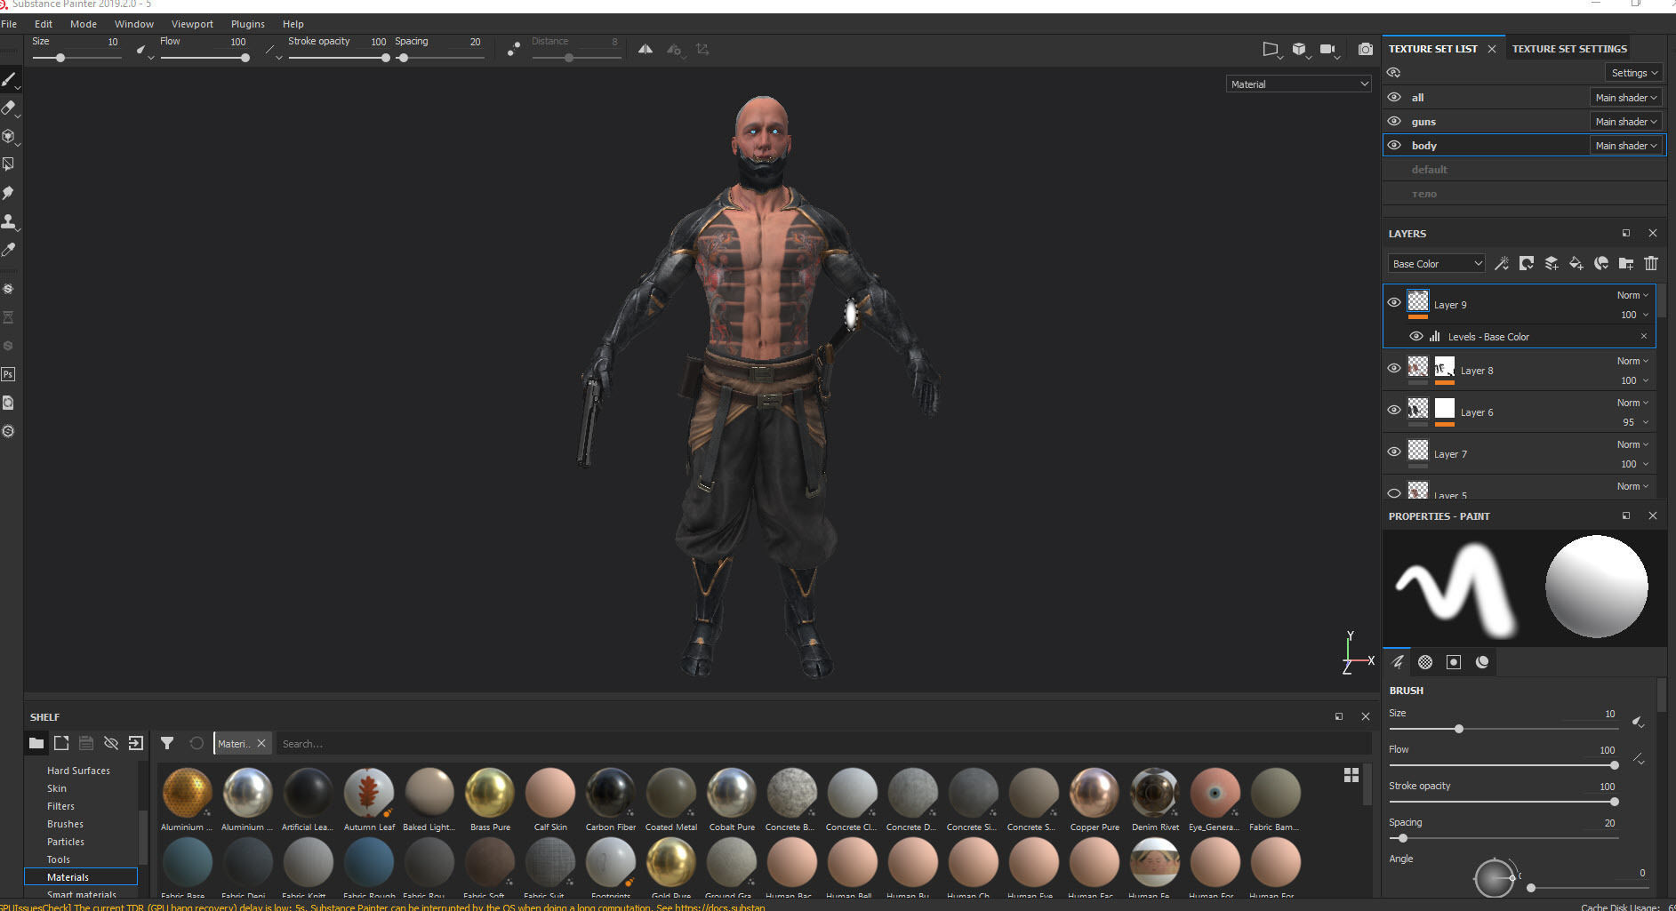The height and width of the screenshot is (911, 1676).
Task: Open the Edit menu
Action: 44,24
